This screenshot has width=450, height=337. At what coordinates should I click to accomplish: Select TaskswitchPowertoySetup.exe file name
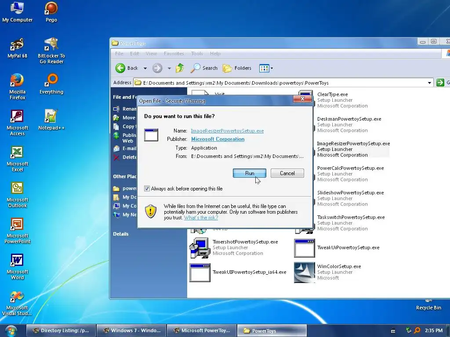click(x=351, y=217)
